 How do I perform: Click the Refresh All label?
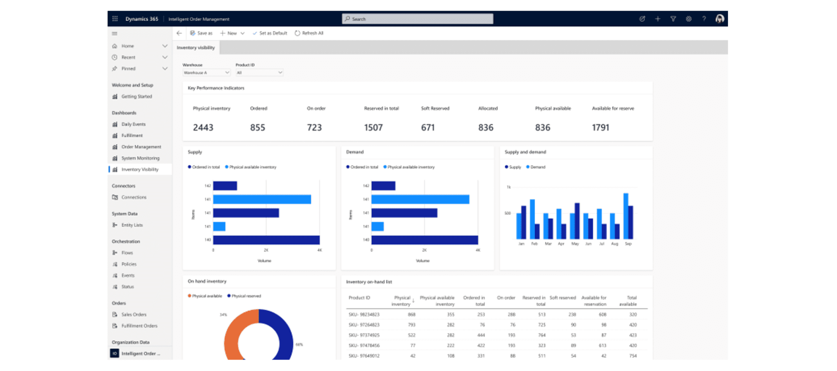coord(313,33)
